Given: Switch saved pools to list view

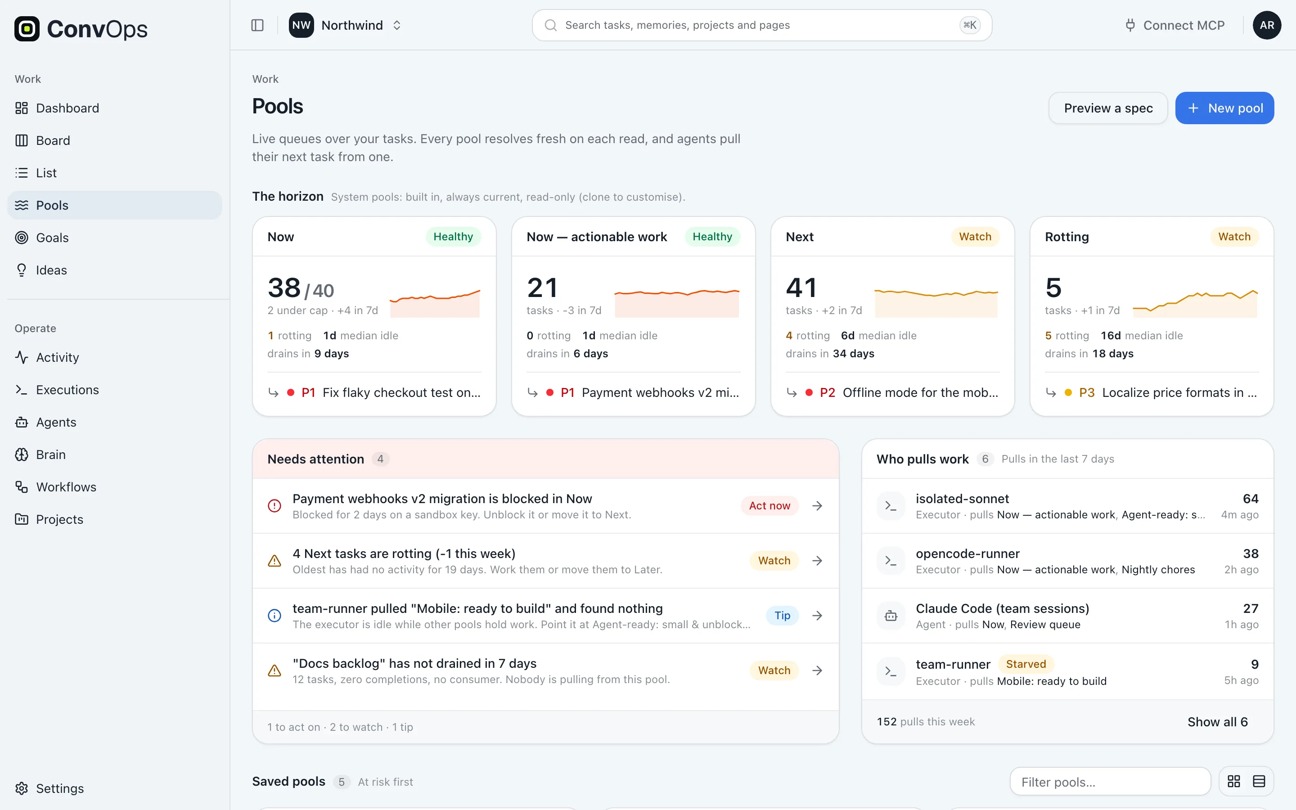Looking at the screenshot, I should pos(1259,782).
